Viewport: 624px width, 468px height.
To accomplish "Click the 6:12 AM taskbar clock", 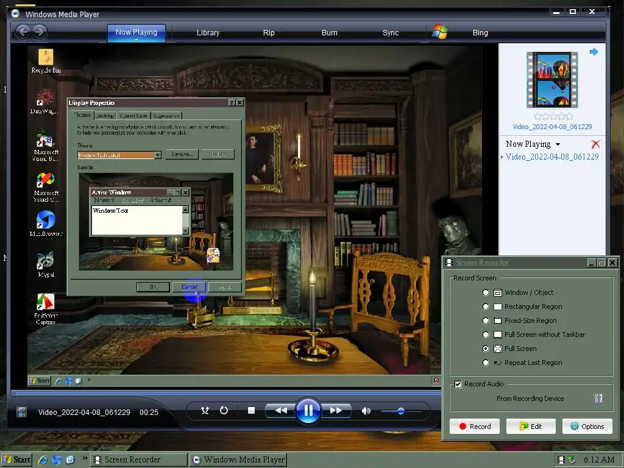I will click(x=599, y=459).
